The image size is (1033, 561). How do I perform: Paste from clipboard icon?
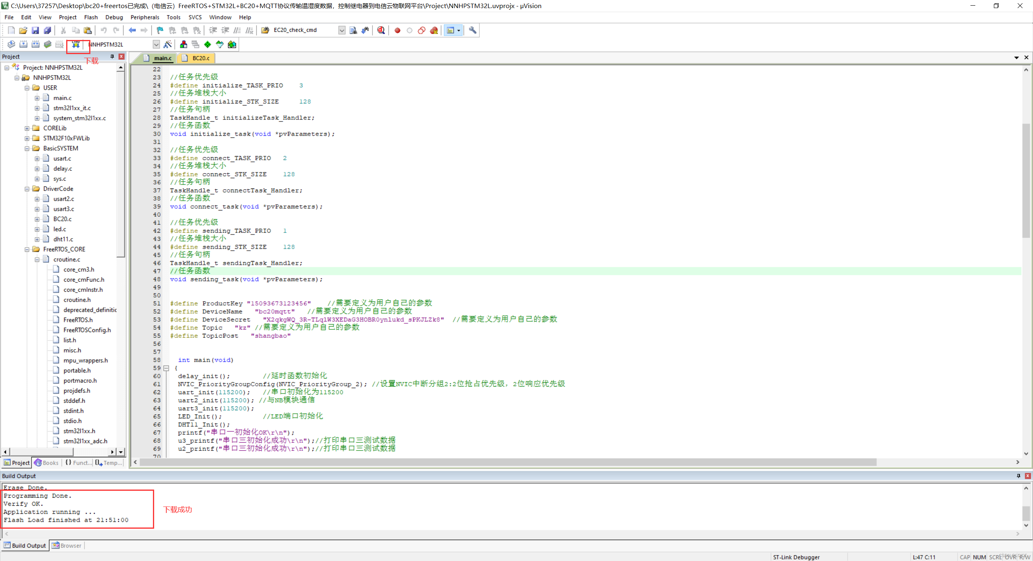(x=88, y=30)
